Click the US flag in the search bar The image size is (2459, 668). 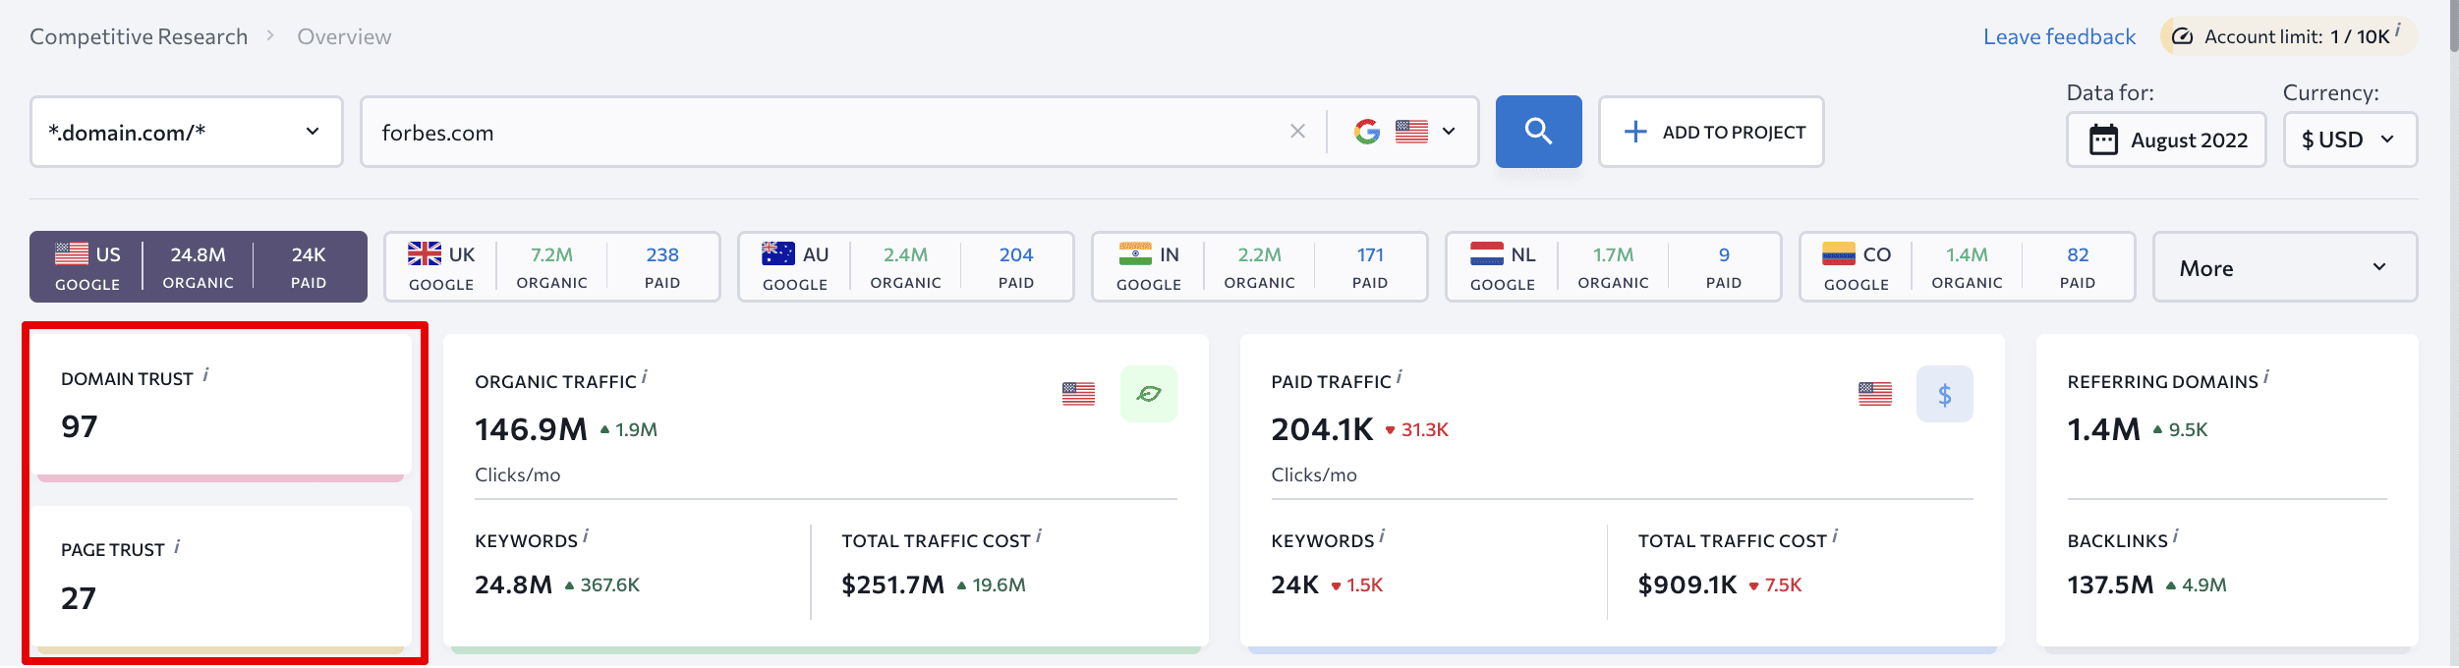(1411, 132)
